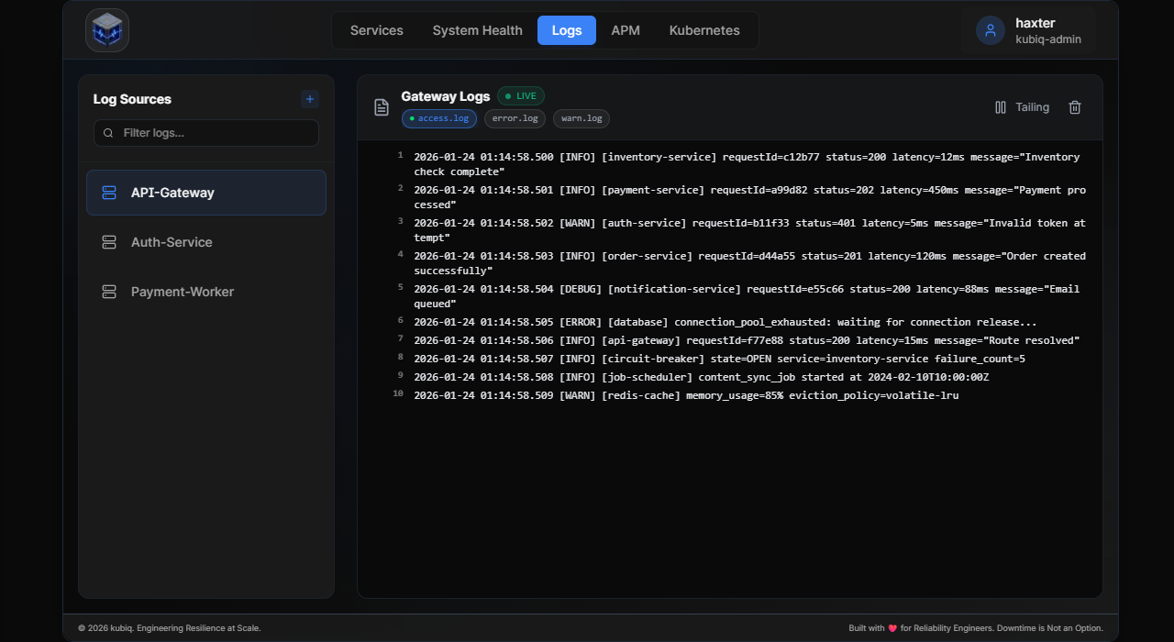The height and width of the screenshot is (642, 1174).
Task: Click line number 10 in log gutter
Action: tap(398, 393)
